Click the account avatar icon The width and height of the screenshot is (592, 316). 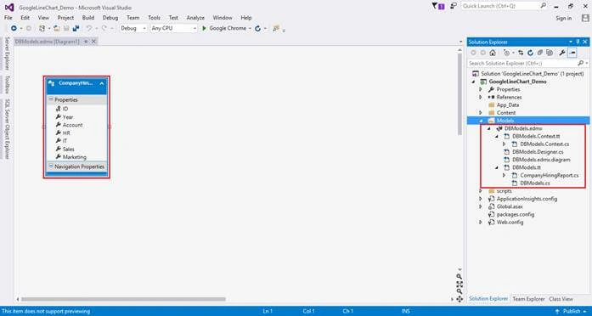[x=585, y=18]
